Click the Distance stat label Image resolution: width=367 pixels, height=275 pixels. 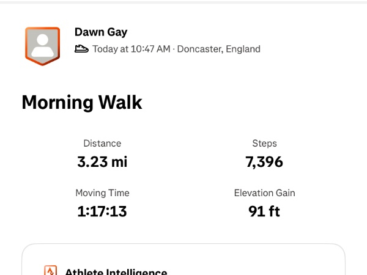[x=102, y=144]
